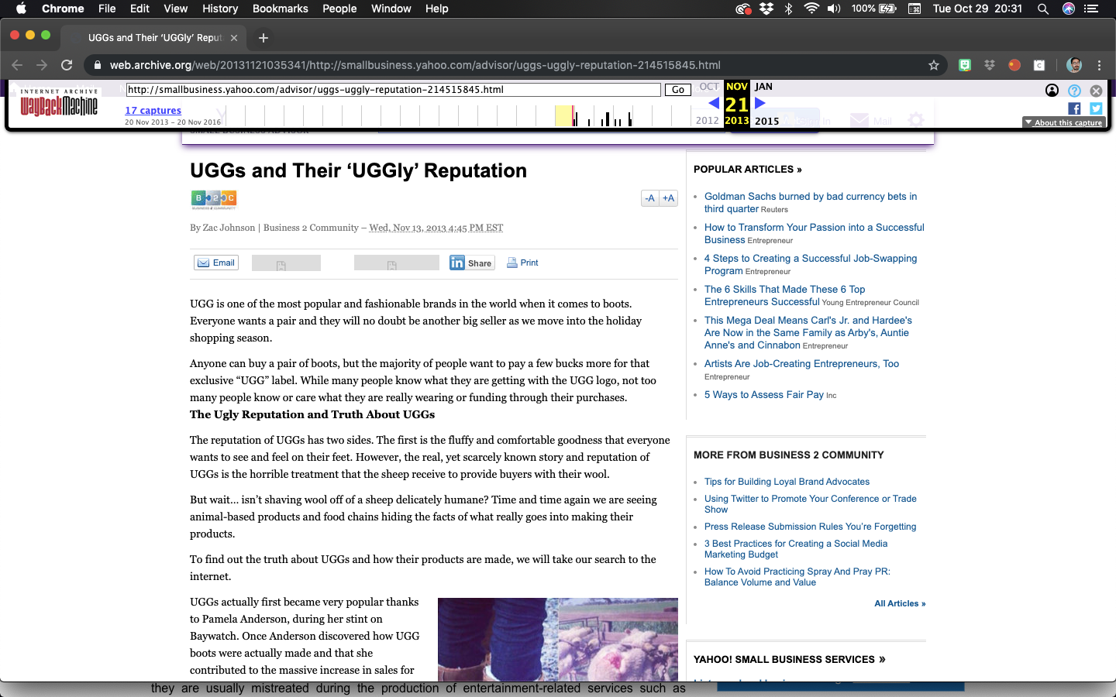Click the Business 2 Community logo
The image size is (1116, 697).
[x=214, y=200]
